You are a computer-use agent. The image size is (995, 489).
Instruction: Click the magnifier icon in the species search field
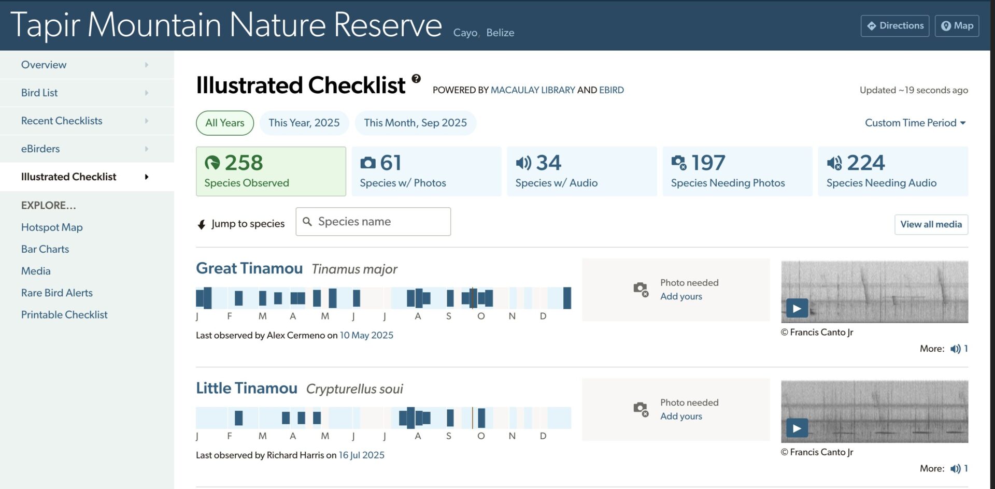pos(307,221)
